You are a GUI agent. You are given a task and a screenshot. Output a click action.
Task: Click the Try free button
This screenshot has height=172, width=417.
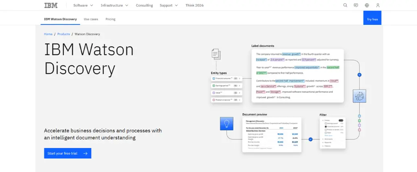click(x=372, y=18)
